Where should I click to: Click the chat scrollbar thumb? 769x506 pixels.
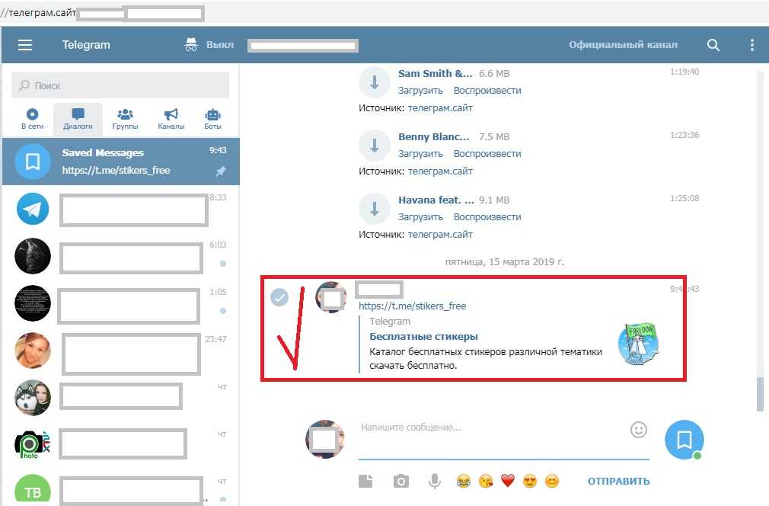coord(760,394)
